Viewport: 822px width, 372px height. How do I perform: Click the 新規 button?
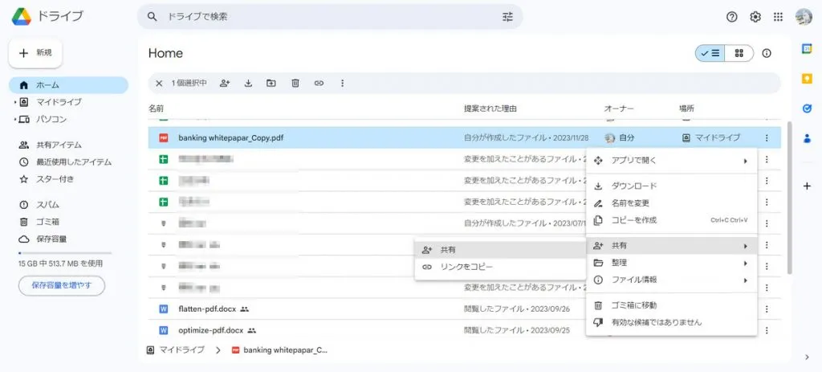click(x=35, y=54)
